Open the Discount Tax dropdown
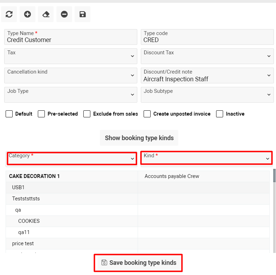This screenshot has height=275, width=276. tap(207, 56)
